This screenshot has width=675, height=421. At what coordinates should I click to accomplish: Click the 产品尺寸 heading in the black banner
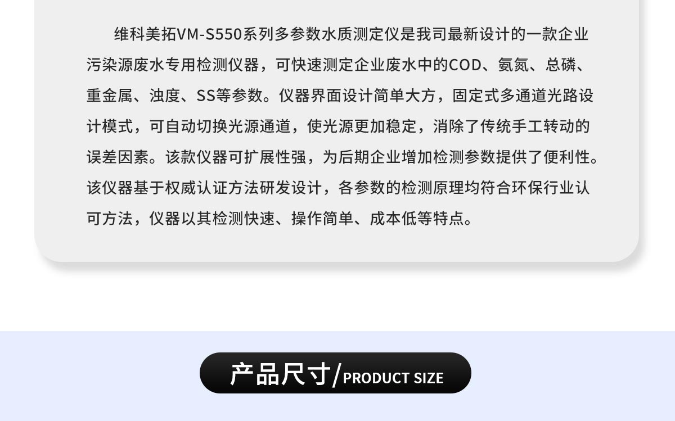click(x=280, y=374)
